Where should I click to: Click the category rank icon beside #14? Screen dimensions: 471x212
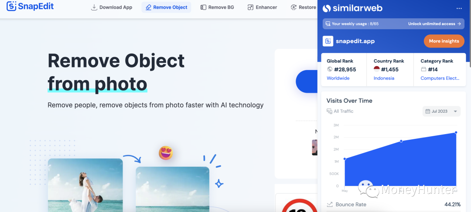[423, 70]
